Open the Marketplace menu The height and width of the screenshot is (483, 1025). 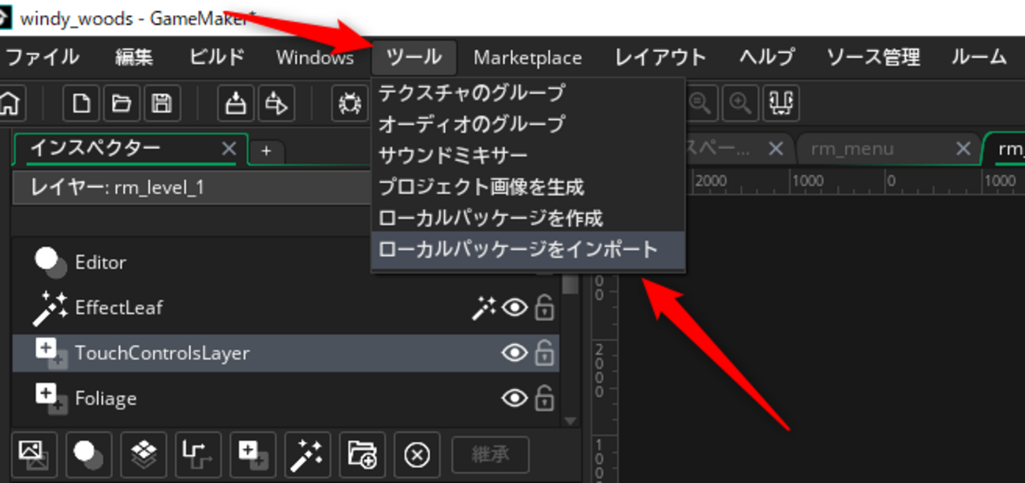pos(527,57)
